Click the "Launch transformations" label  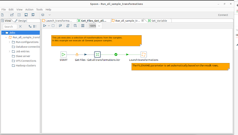tap(144, 60)
